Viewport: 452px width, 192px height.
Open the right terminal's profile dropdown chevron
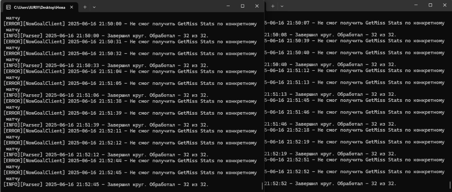click(x=282, y=6)
